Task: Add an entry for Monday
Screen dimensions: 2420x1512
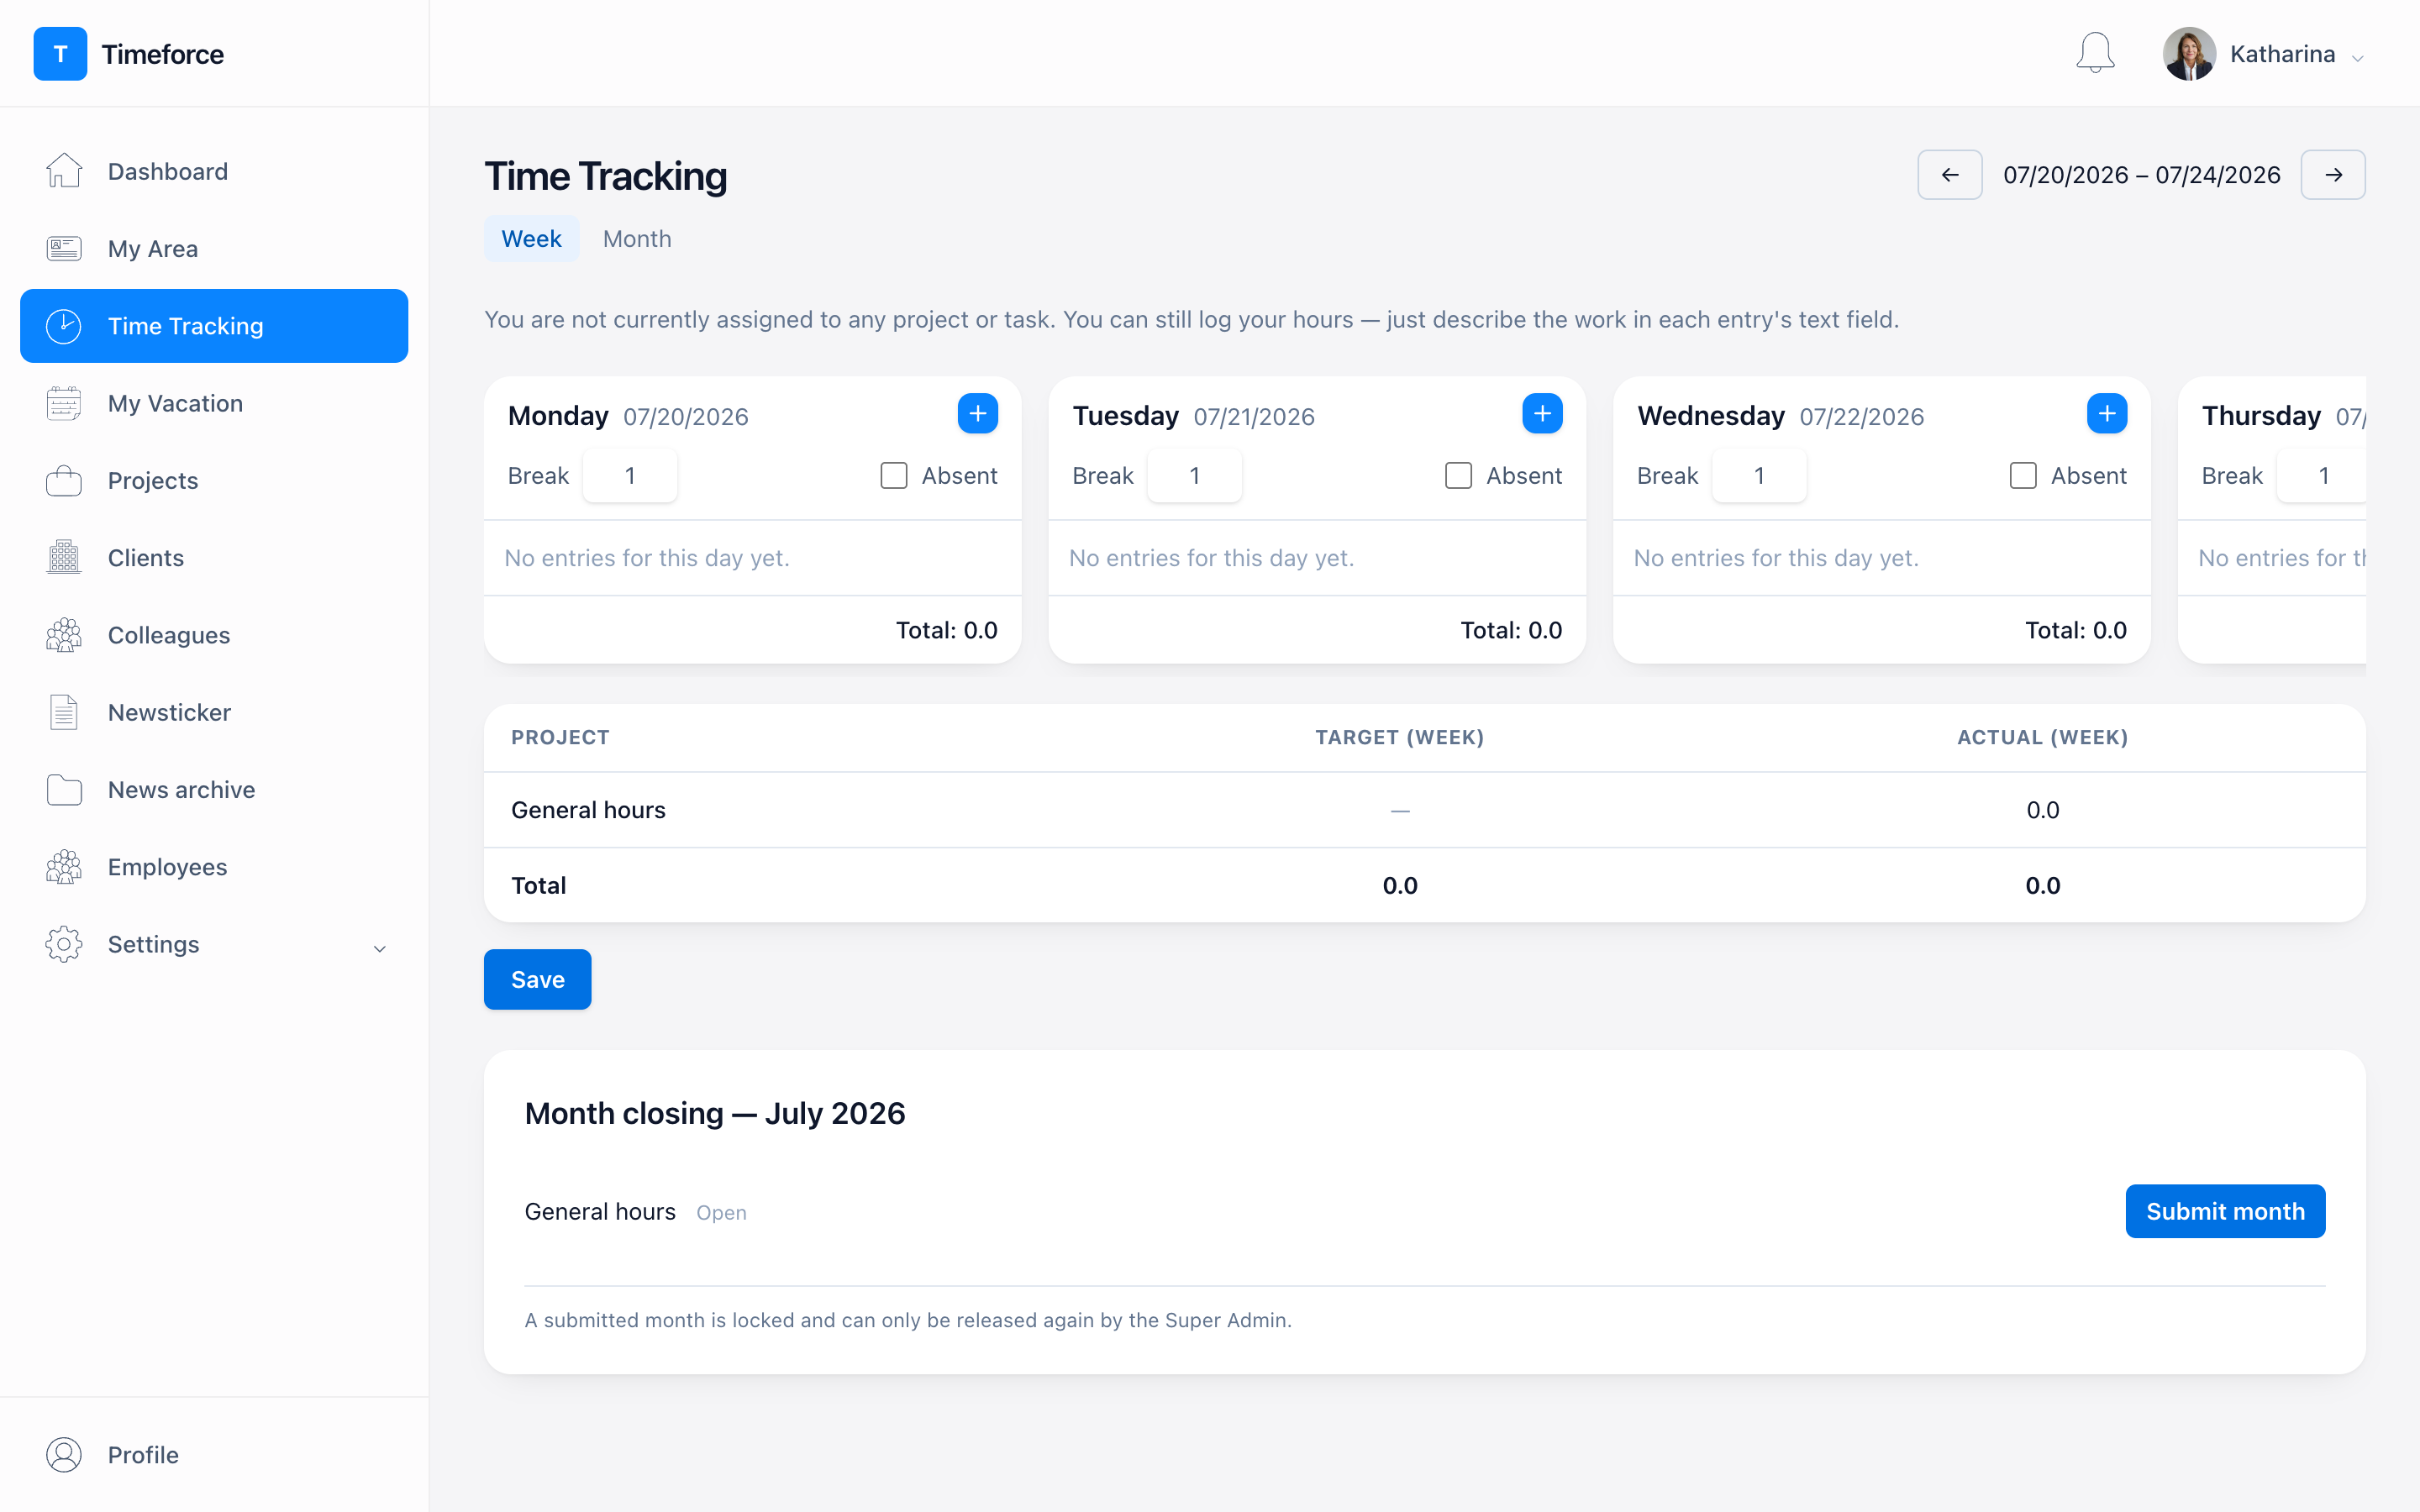Action: point(977,414)
